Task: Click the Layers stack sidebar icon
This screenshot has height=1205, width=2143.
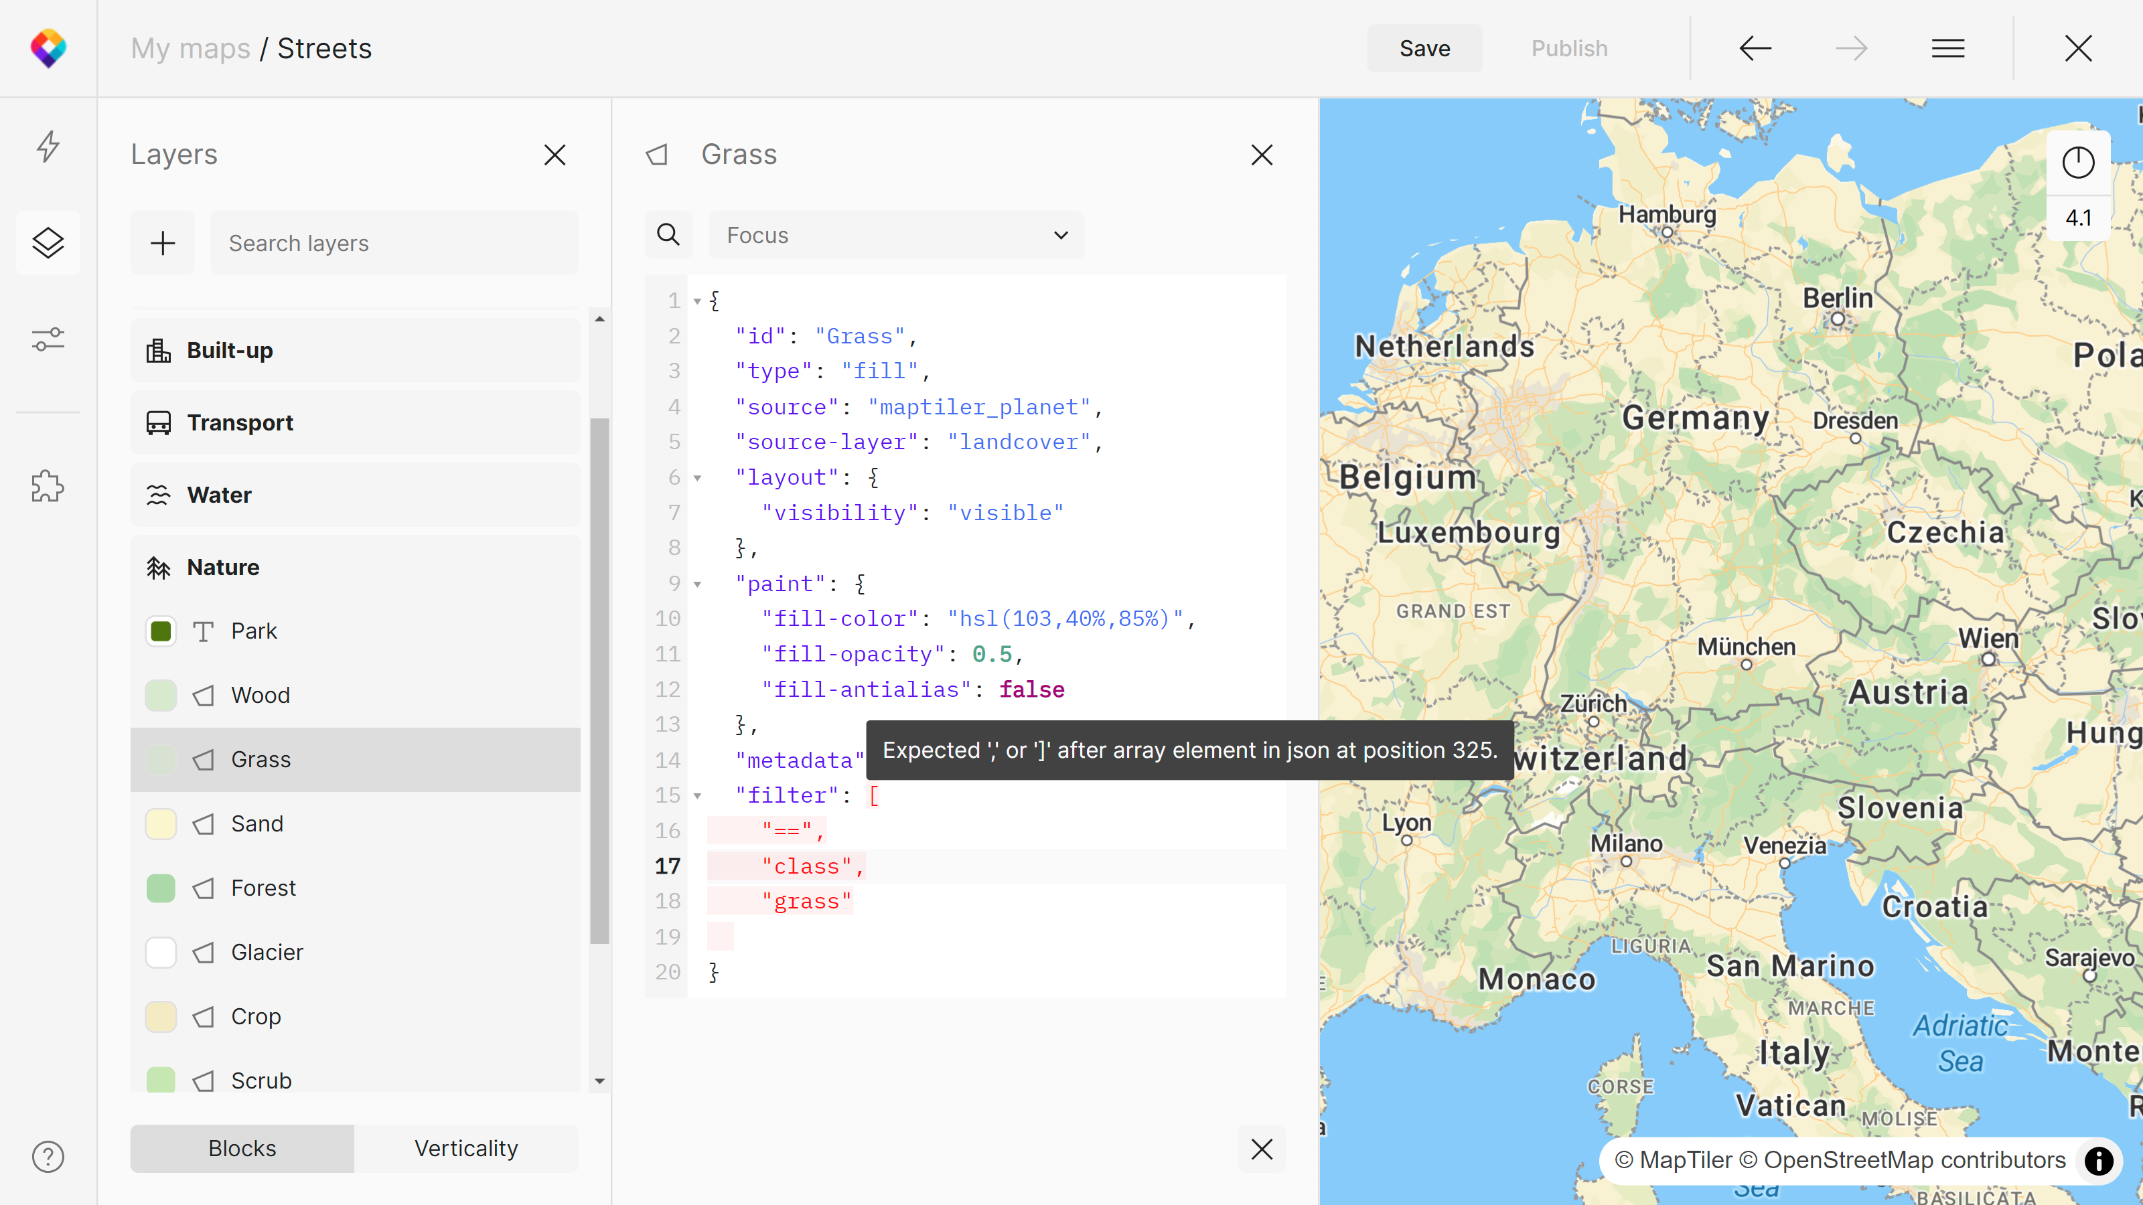Action: pyautogui.click(x=48, y=243)
